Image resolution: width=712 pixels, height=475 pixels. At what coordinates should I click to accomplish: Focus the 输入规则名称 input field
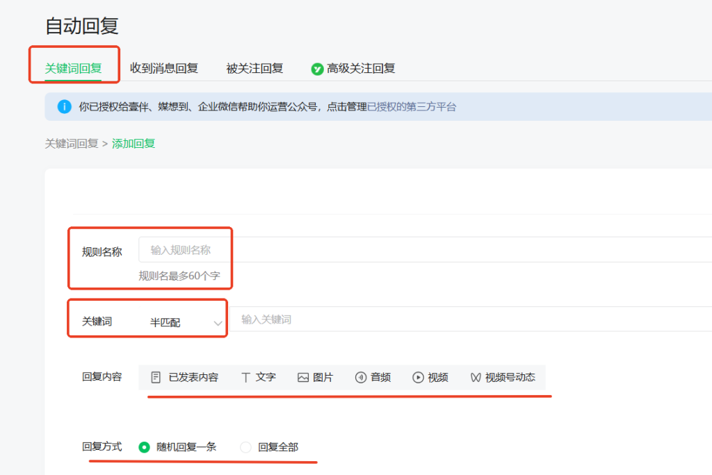425,249
